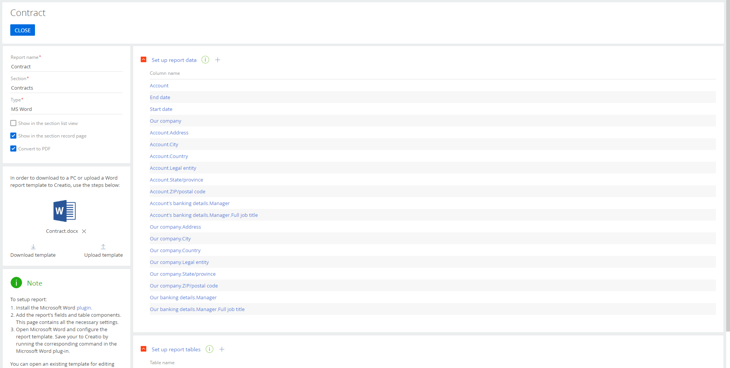730x368 pixels.
Task: Click the upload template arrow icon
Action: [103, 246]
